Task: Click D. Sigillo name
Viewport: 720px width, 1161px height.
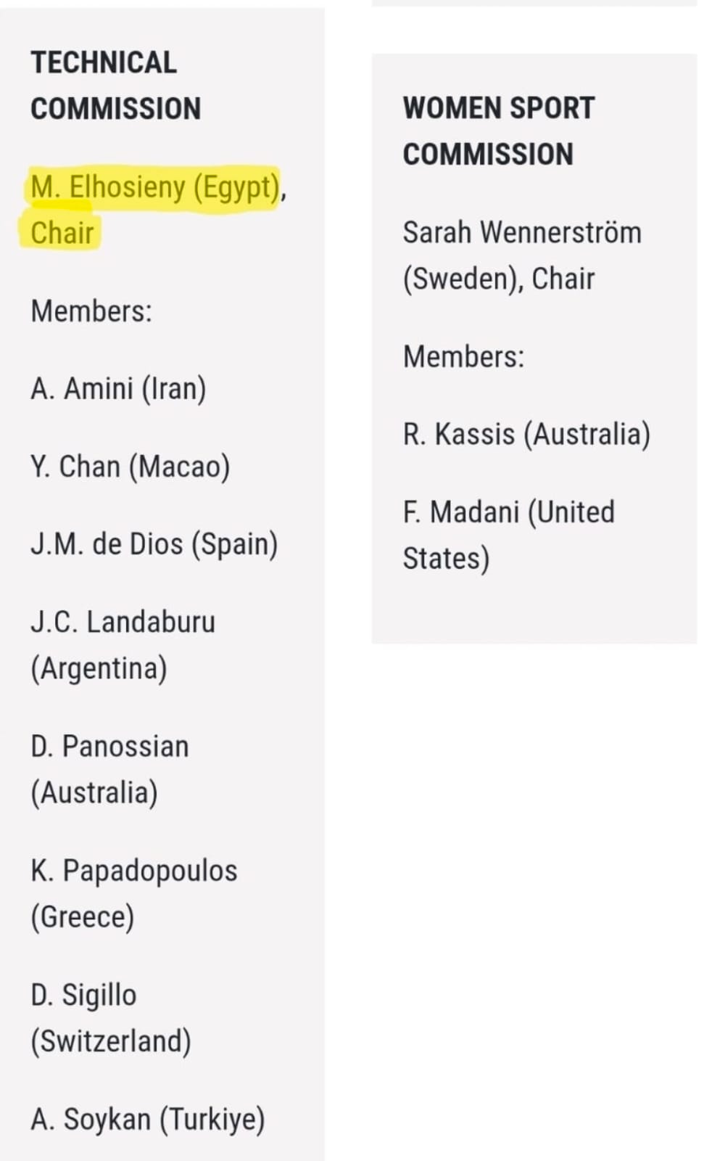Action: (83, 995)
